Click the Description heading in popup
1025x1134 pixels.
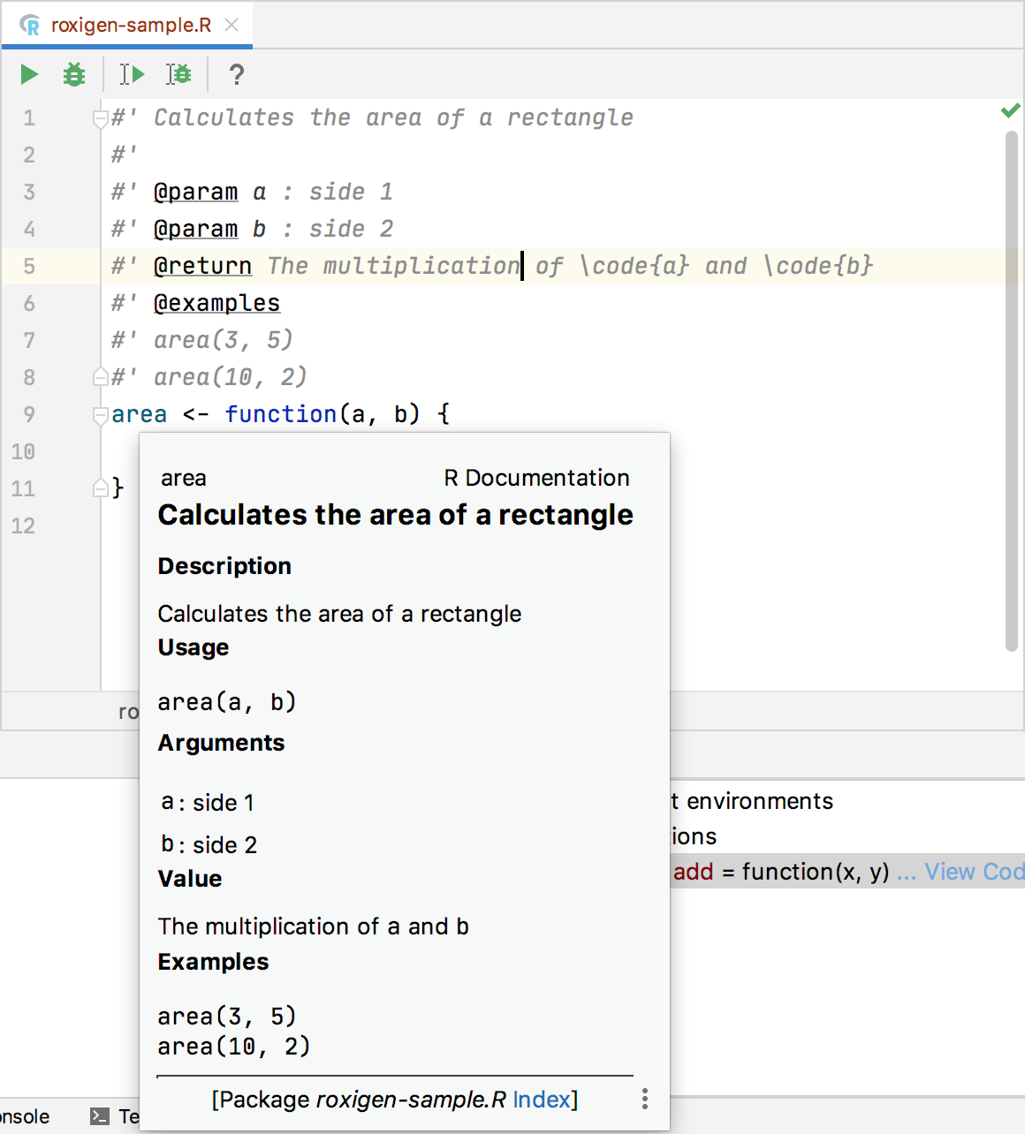[x=224, y=566]
